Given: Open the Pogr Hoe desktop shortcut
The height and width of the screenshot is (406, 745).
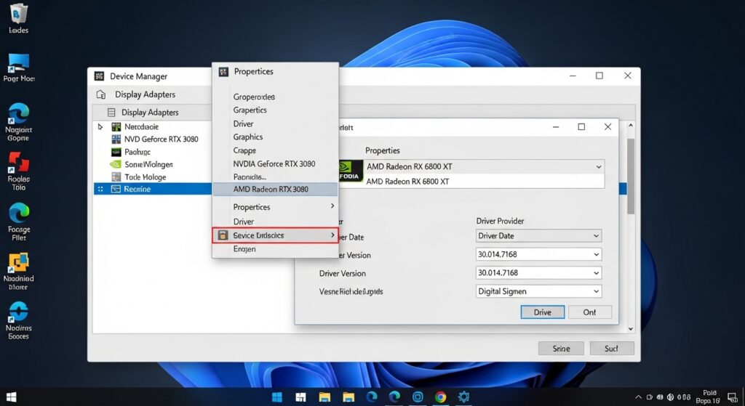Looking at the screenshot, I should 18,68.
